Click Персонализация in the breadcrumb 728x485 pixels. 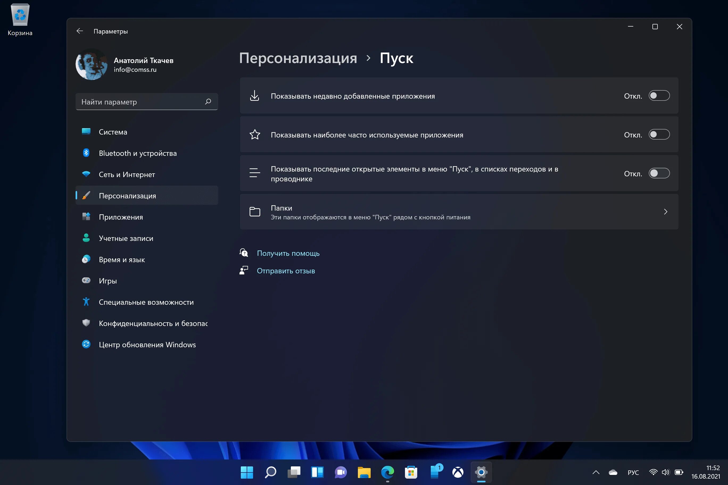298,58
